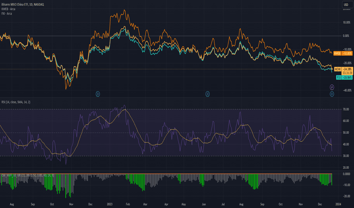The width and height of the screenshot is (354, 208).
Task: Open the USD currency selector
Action: pos(347,5)
